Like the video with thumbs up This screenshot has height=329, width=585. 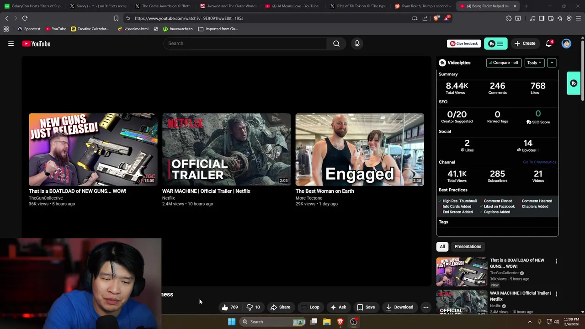pos(229,307)
